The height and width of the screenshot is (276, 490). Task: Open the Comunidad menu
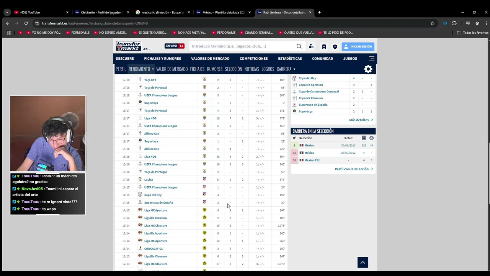(x=323, y=59)
